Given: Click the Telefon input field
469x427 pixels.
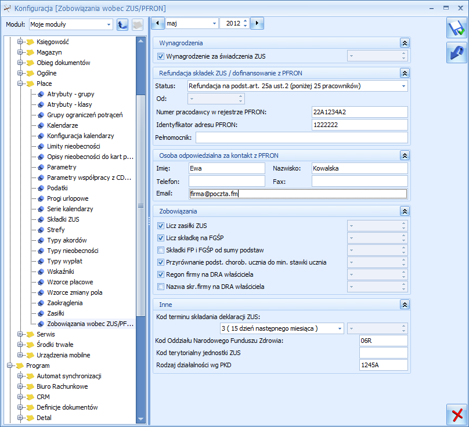Looking at the screenshot, I should (x=227, y=181).
